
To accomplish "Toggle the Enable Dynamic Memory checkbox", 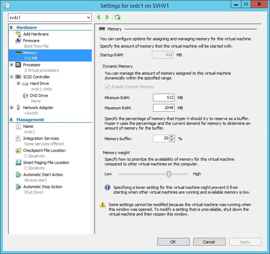I will pyautogui.click(x=107, y=87).
